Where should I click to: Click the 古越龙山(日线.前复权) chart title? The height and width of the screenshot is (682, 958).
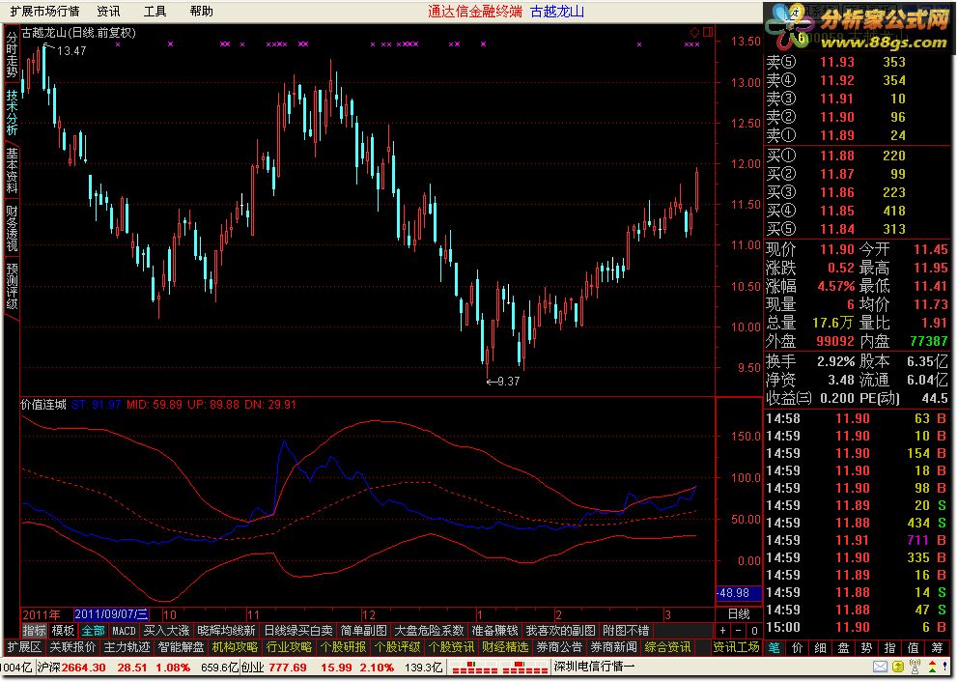click(x=79, y=33)
